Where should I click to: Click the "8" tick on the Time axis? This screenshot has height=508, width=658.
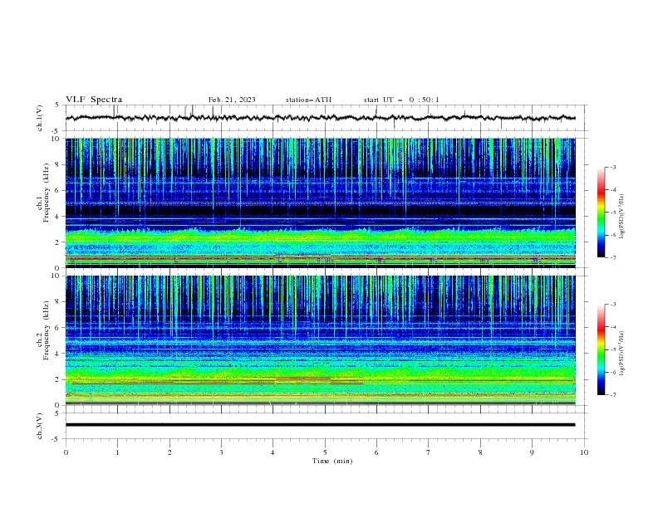coord(480,452)
